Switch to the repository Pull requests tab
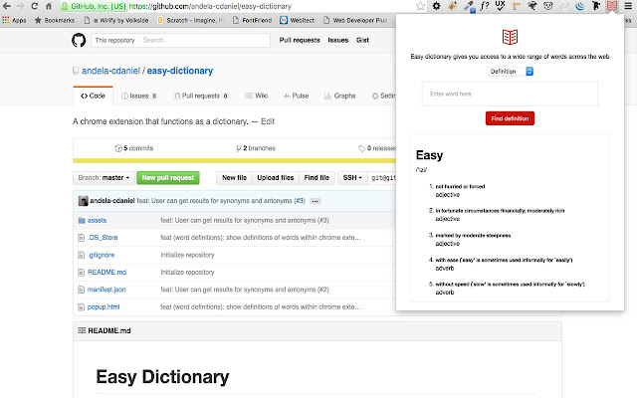Screen dimensions: 637x398 (201, 96)
